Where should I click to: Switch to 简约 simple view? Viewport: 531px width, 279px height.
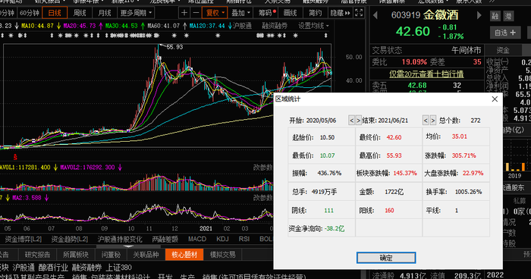(316, 13)
